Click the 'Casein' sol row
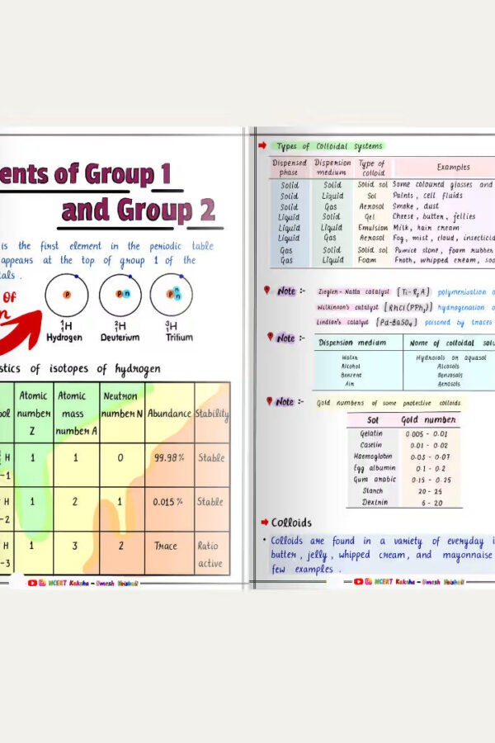The width and height of the screenshot is (495, 743). pyautogui.click(x=371, y=445)
